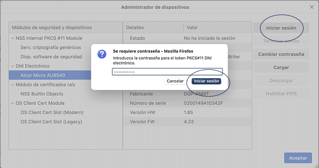This screenshot has height=168, width=319.
Task: Select OS Client Cert Slot (Legacy)
Action: click(51, 122)
